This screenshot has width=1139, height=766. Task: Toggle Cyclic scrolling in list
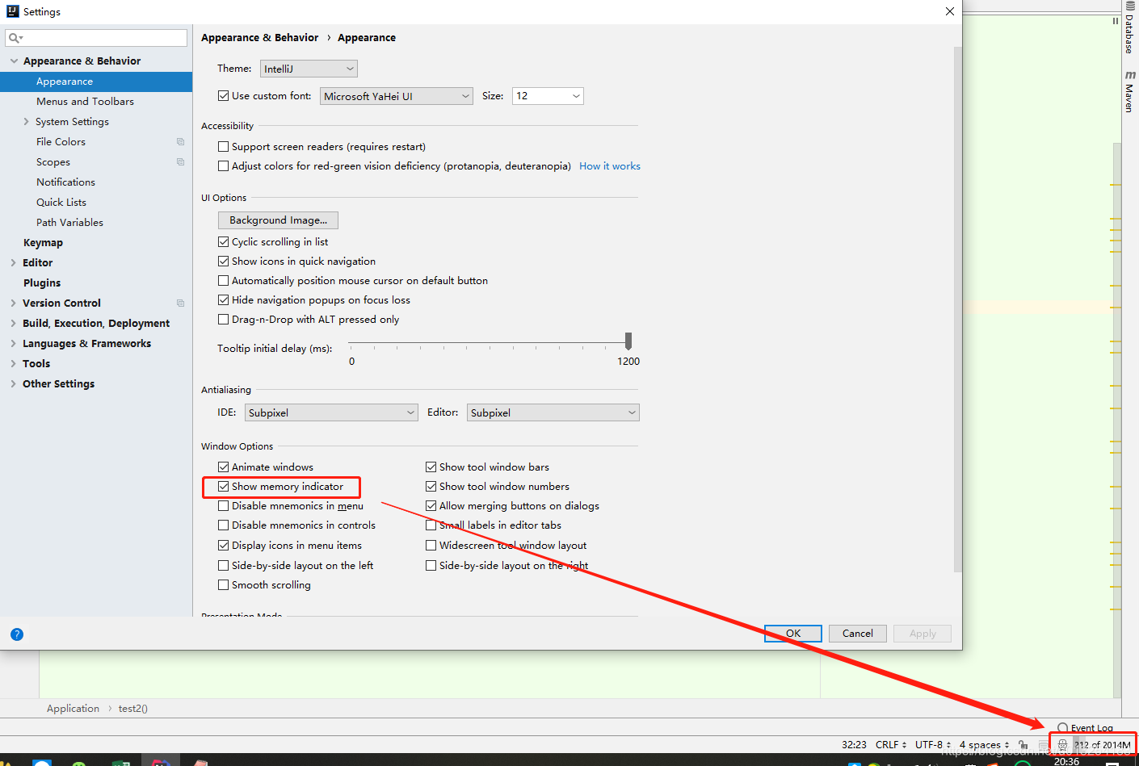[224, 242]
